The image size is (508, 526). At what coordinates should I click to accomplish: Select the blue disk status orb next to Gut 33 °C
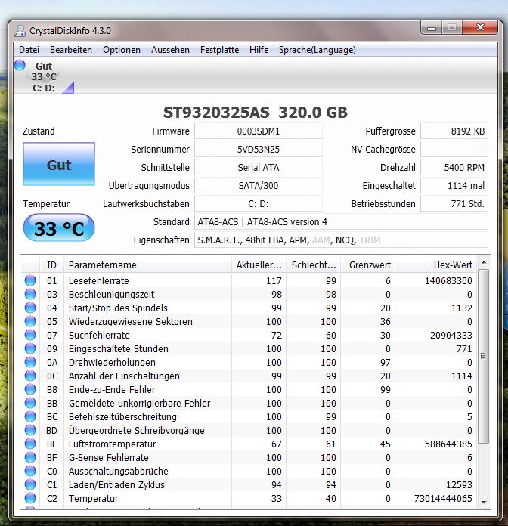point(20,65)
